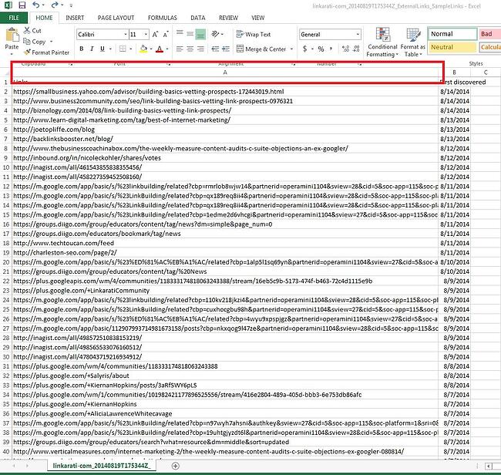Apply red font color to text
The height and width of the screenshot is (475, 501).
(x=160, y=49)
